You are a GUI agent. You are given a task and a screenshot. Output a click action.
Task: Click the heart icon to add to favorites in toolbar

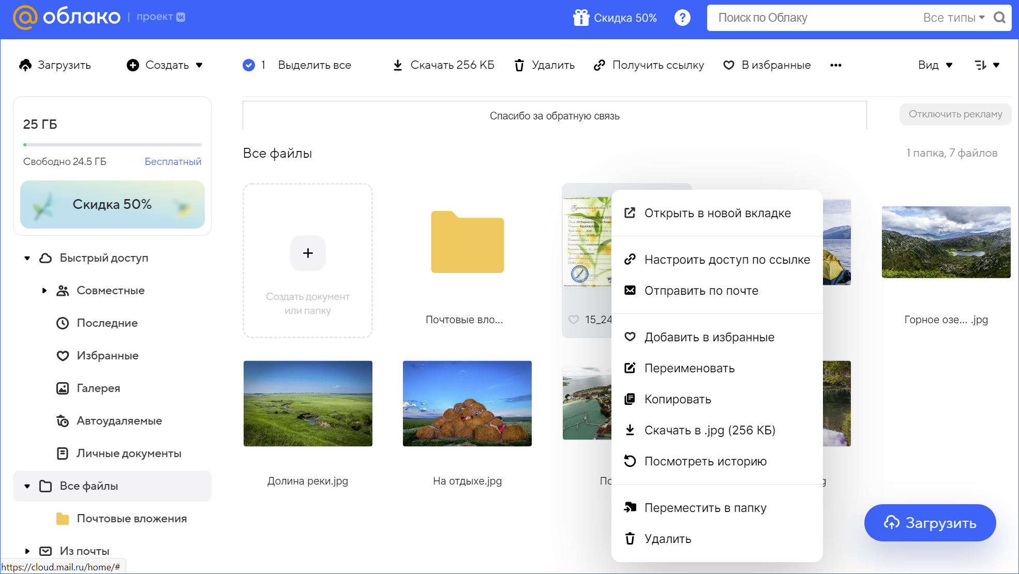click(x=728, y=65)
